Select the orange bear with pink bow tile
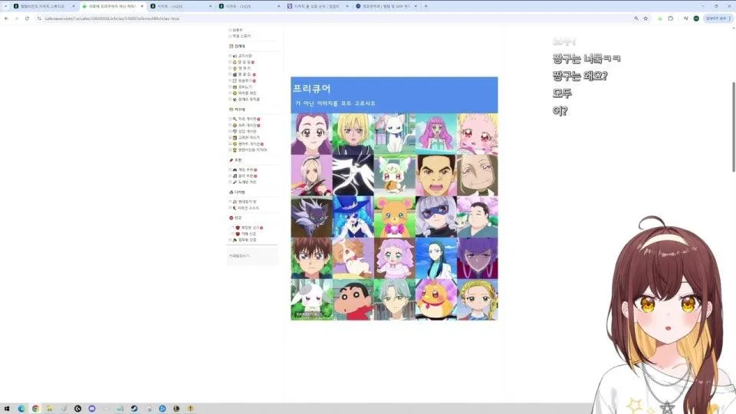736x414 pixels. (x=395, y=217)
